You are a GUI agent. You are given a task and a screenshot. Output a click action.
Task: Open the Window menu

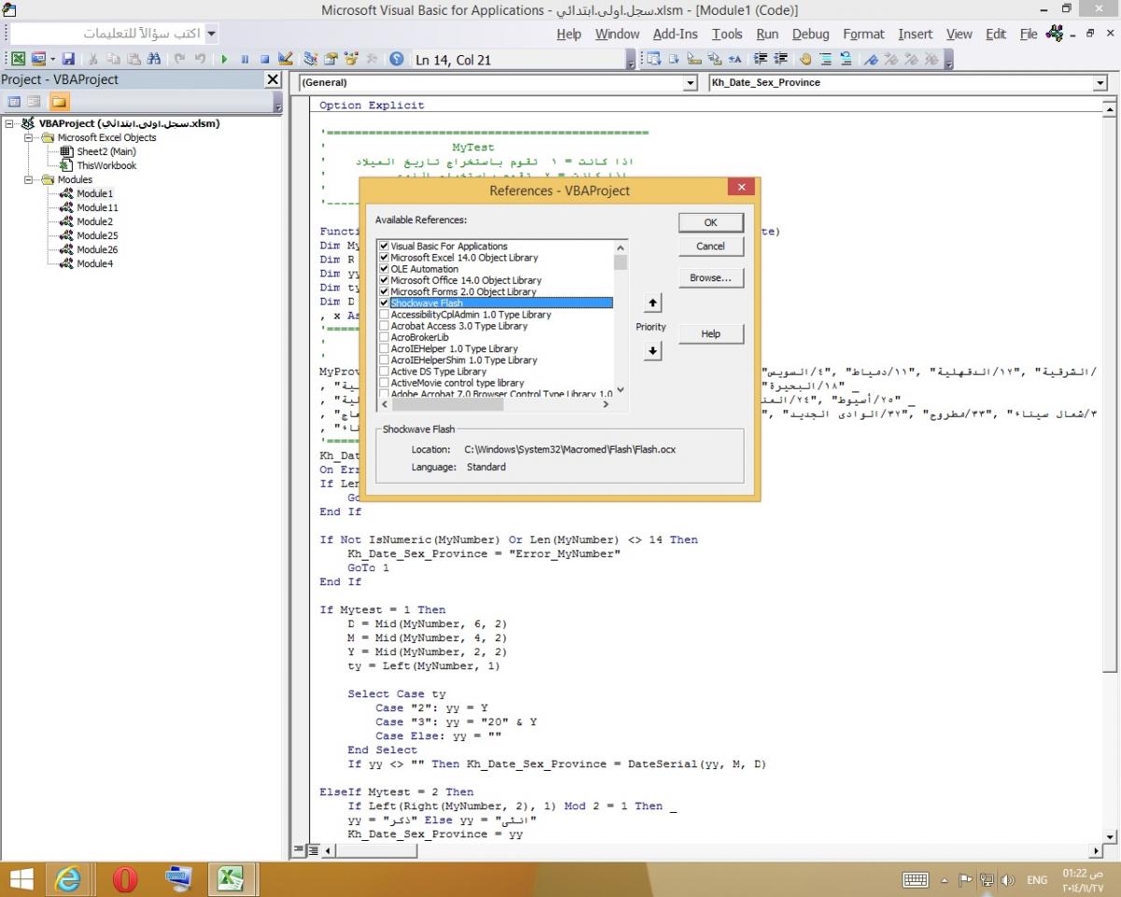click(x=617, y=34)
